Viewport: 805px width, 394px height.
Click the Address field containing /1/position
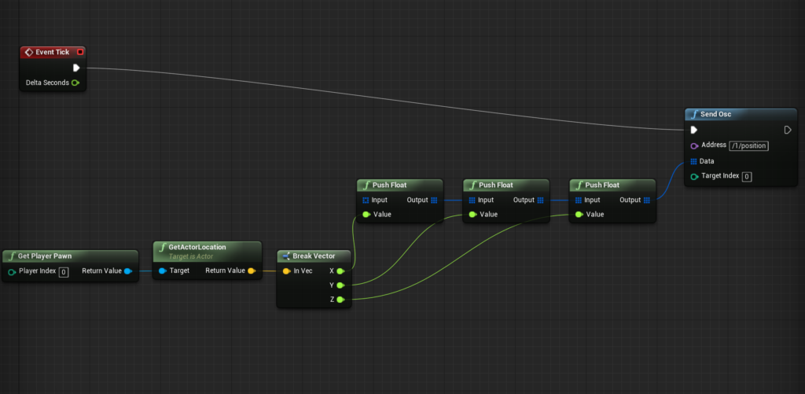pos(748,145)
